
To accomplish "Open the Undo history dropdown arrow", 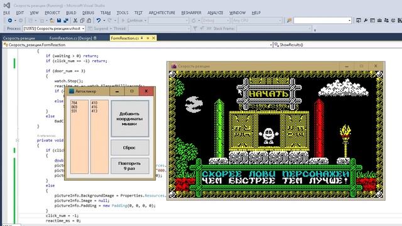I will [x=104, y=21].
